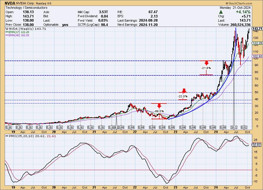Image resolution: width=263 pixels, height=190 pixels.
Task: Select the Open value 138.13
Action: [x=28, y=12]
